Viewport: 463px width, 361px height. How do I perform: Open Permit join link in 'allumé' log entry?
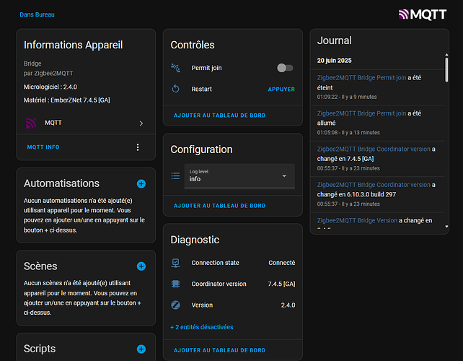click(361, 113)
